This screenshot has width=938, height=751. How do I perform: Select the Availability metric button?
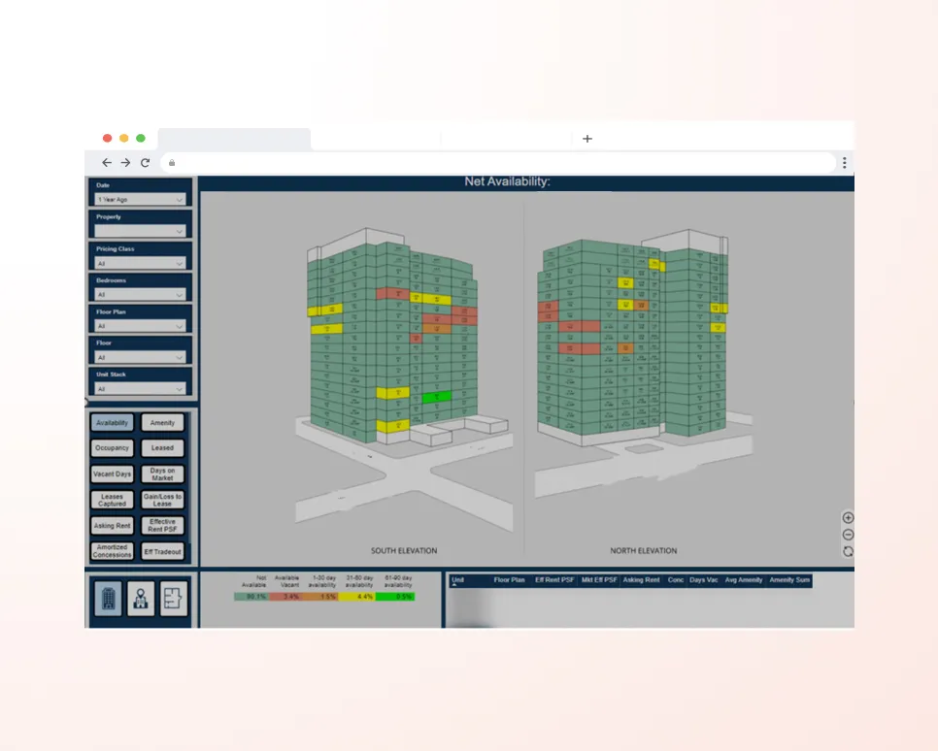112,422
